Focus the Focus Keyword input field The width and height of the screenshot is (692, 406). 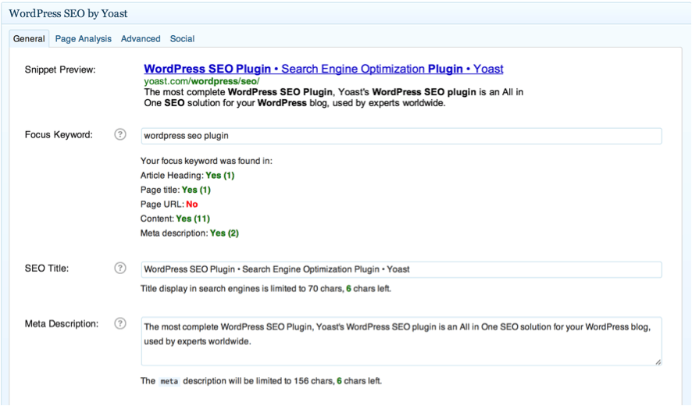pyautogui.click(x=401, y=136)
